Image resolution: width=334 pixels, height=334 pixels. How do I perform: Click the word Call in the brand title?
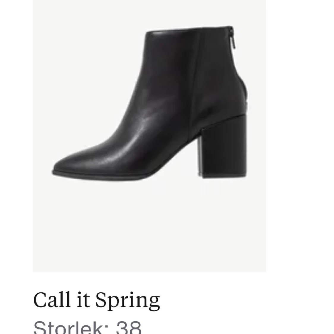[52, 300]
